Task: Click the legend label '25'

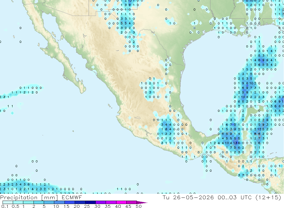Action: click(87, 206)
